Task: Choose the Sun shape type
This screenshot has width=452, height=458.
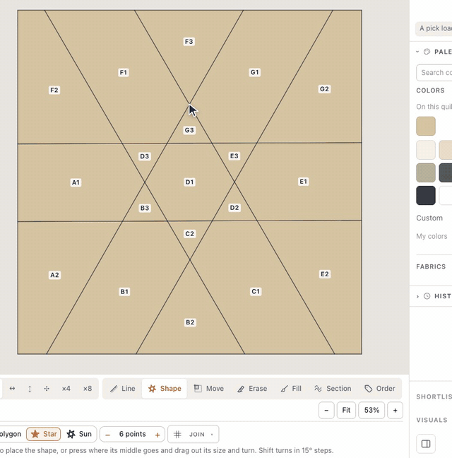Action: click(79, 434)
